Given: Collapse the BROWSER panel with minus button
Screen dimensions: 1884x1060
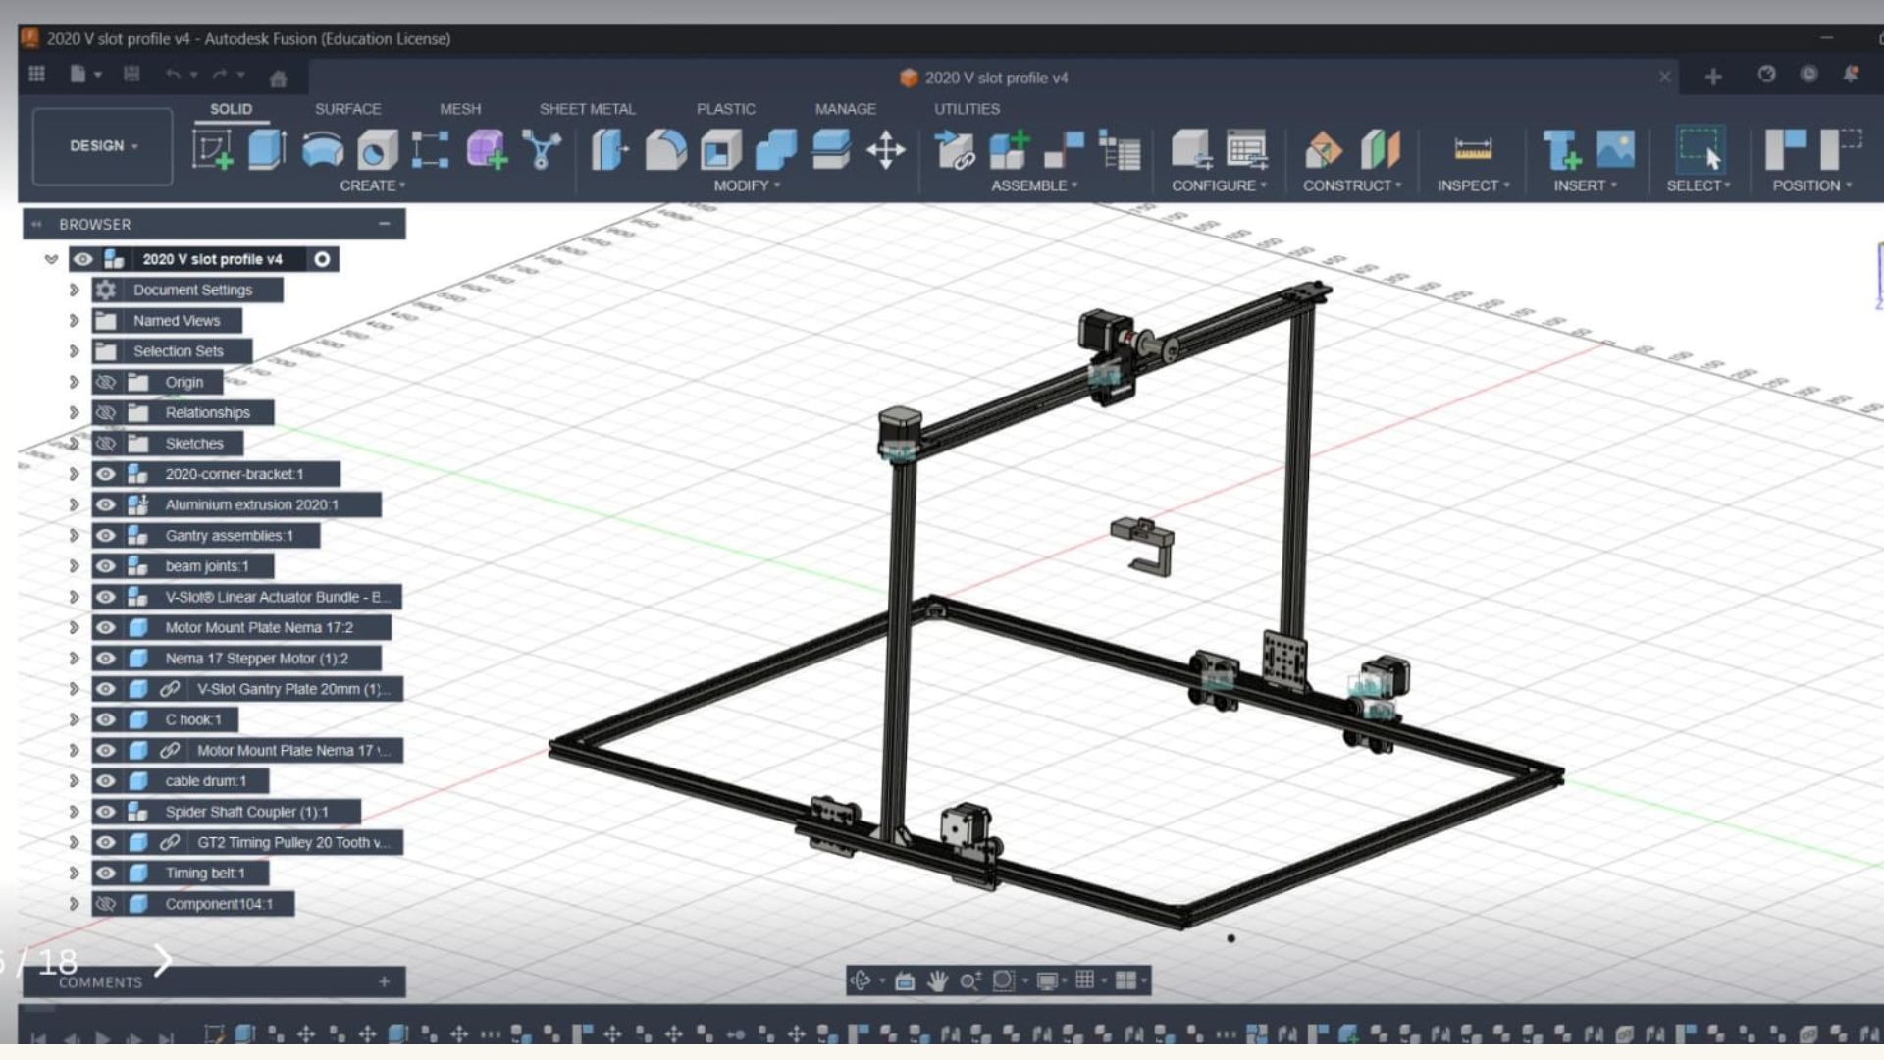Looking at the screenshot, I should 385,224.
